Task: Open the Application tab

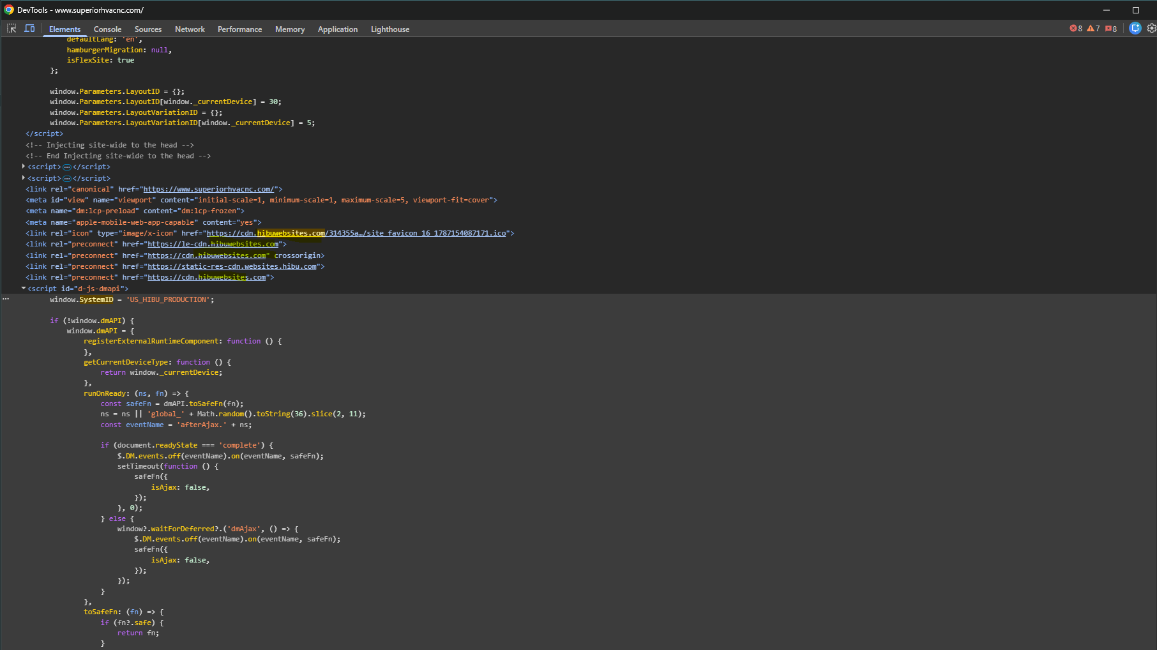Action: 338,29
